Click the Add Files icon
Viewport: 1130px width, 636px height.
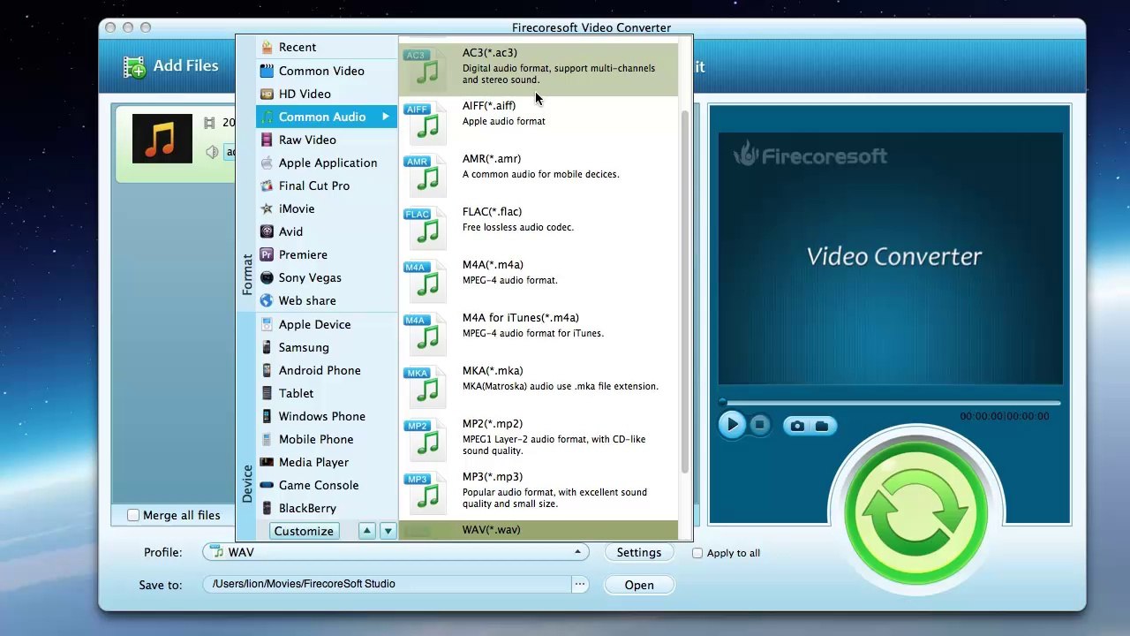pyautogui.click(x=134, y=66)
